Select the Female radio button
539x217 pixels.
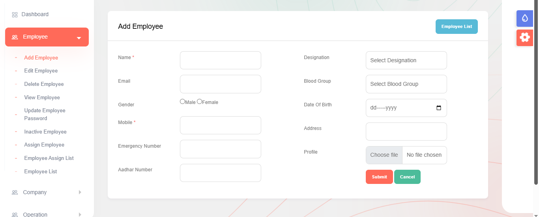pyautogui.click(x=200, y=102)
